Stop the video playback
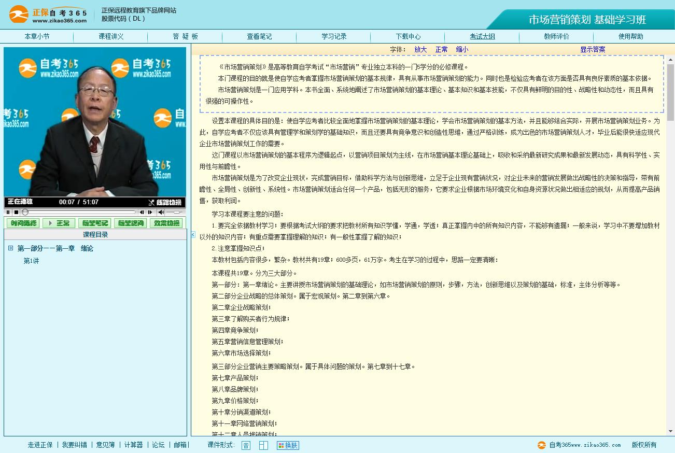 point(17,213)
